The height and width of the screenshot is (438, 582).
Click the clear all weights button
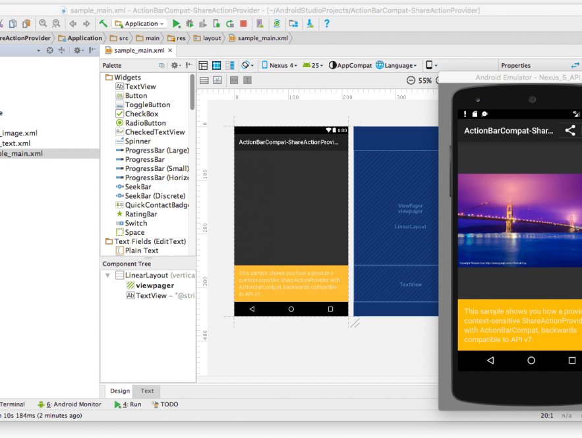point(248,80)
